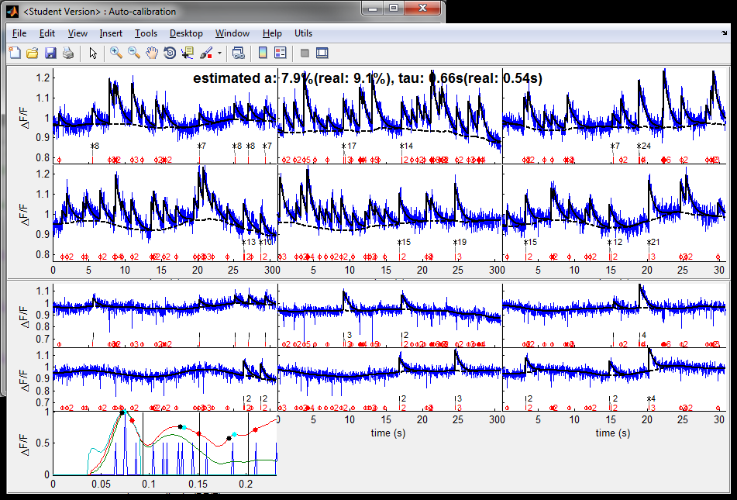Click the '*21' spike annotation
The height and width of the screenshot is (500, 737).
click(x=653, y=242)
